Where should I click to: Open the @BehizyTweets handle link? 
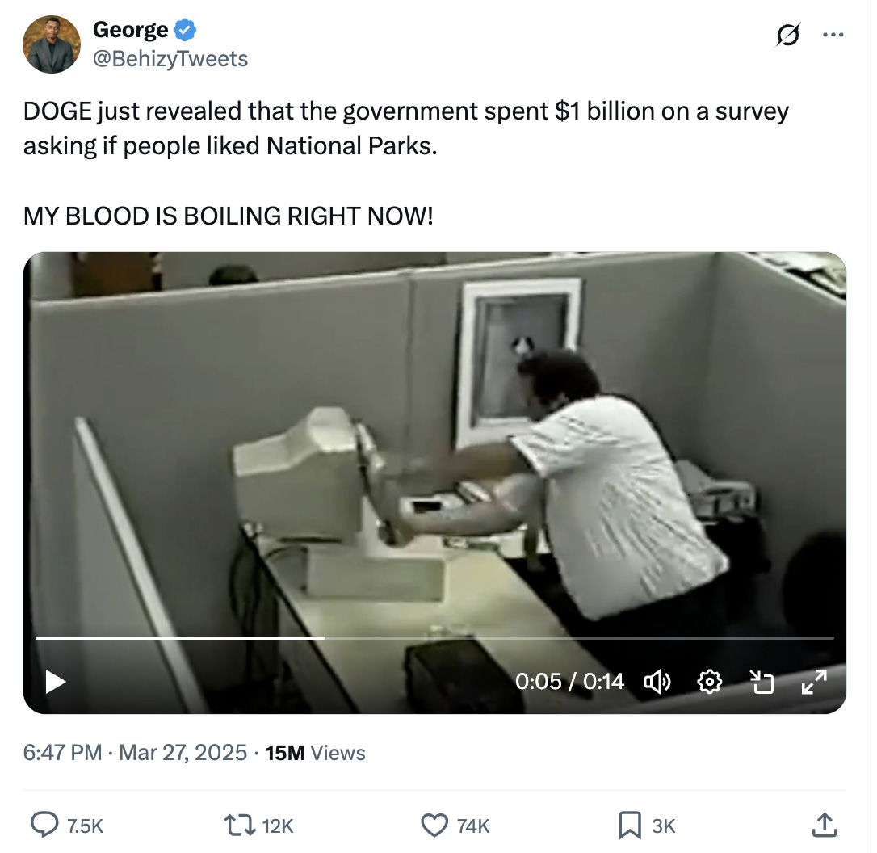pos(170,59)
